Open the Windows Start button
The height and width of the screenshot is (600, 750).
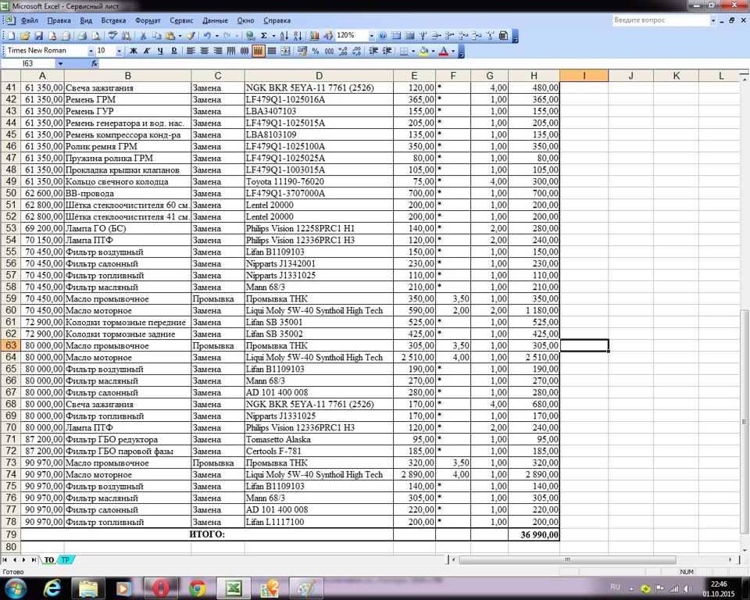(16, 588)
